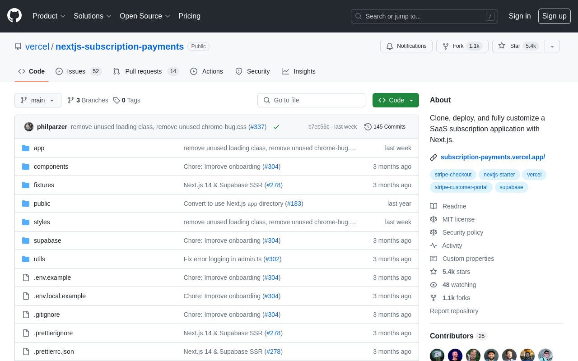Expand the main branch selector
578x361 pixels.
tap(37, 100)
